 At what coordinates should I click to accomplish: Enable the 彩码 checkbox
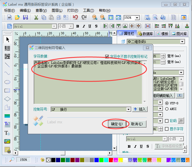click(167, 121)
